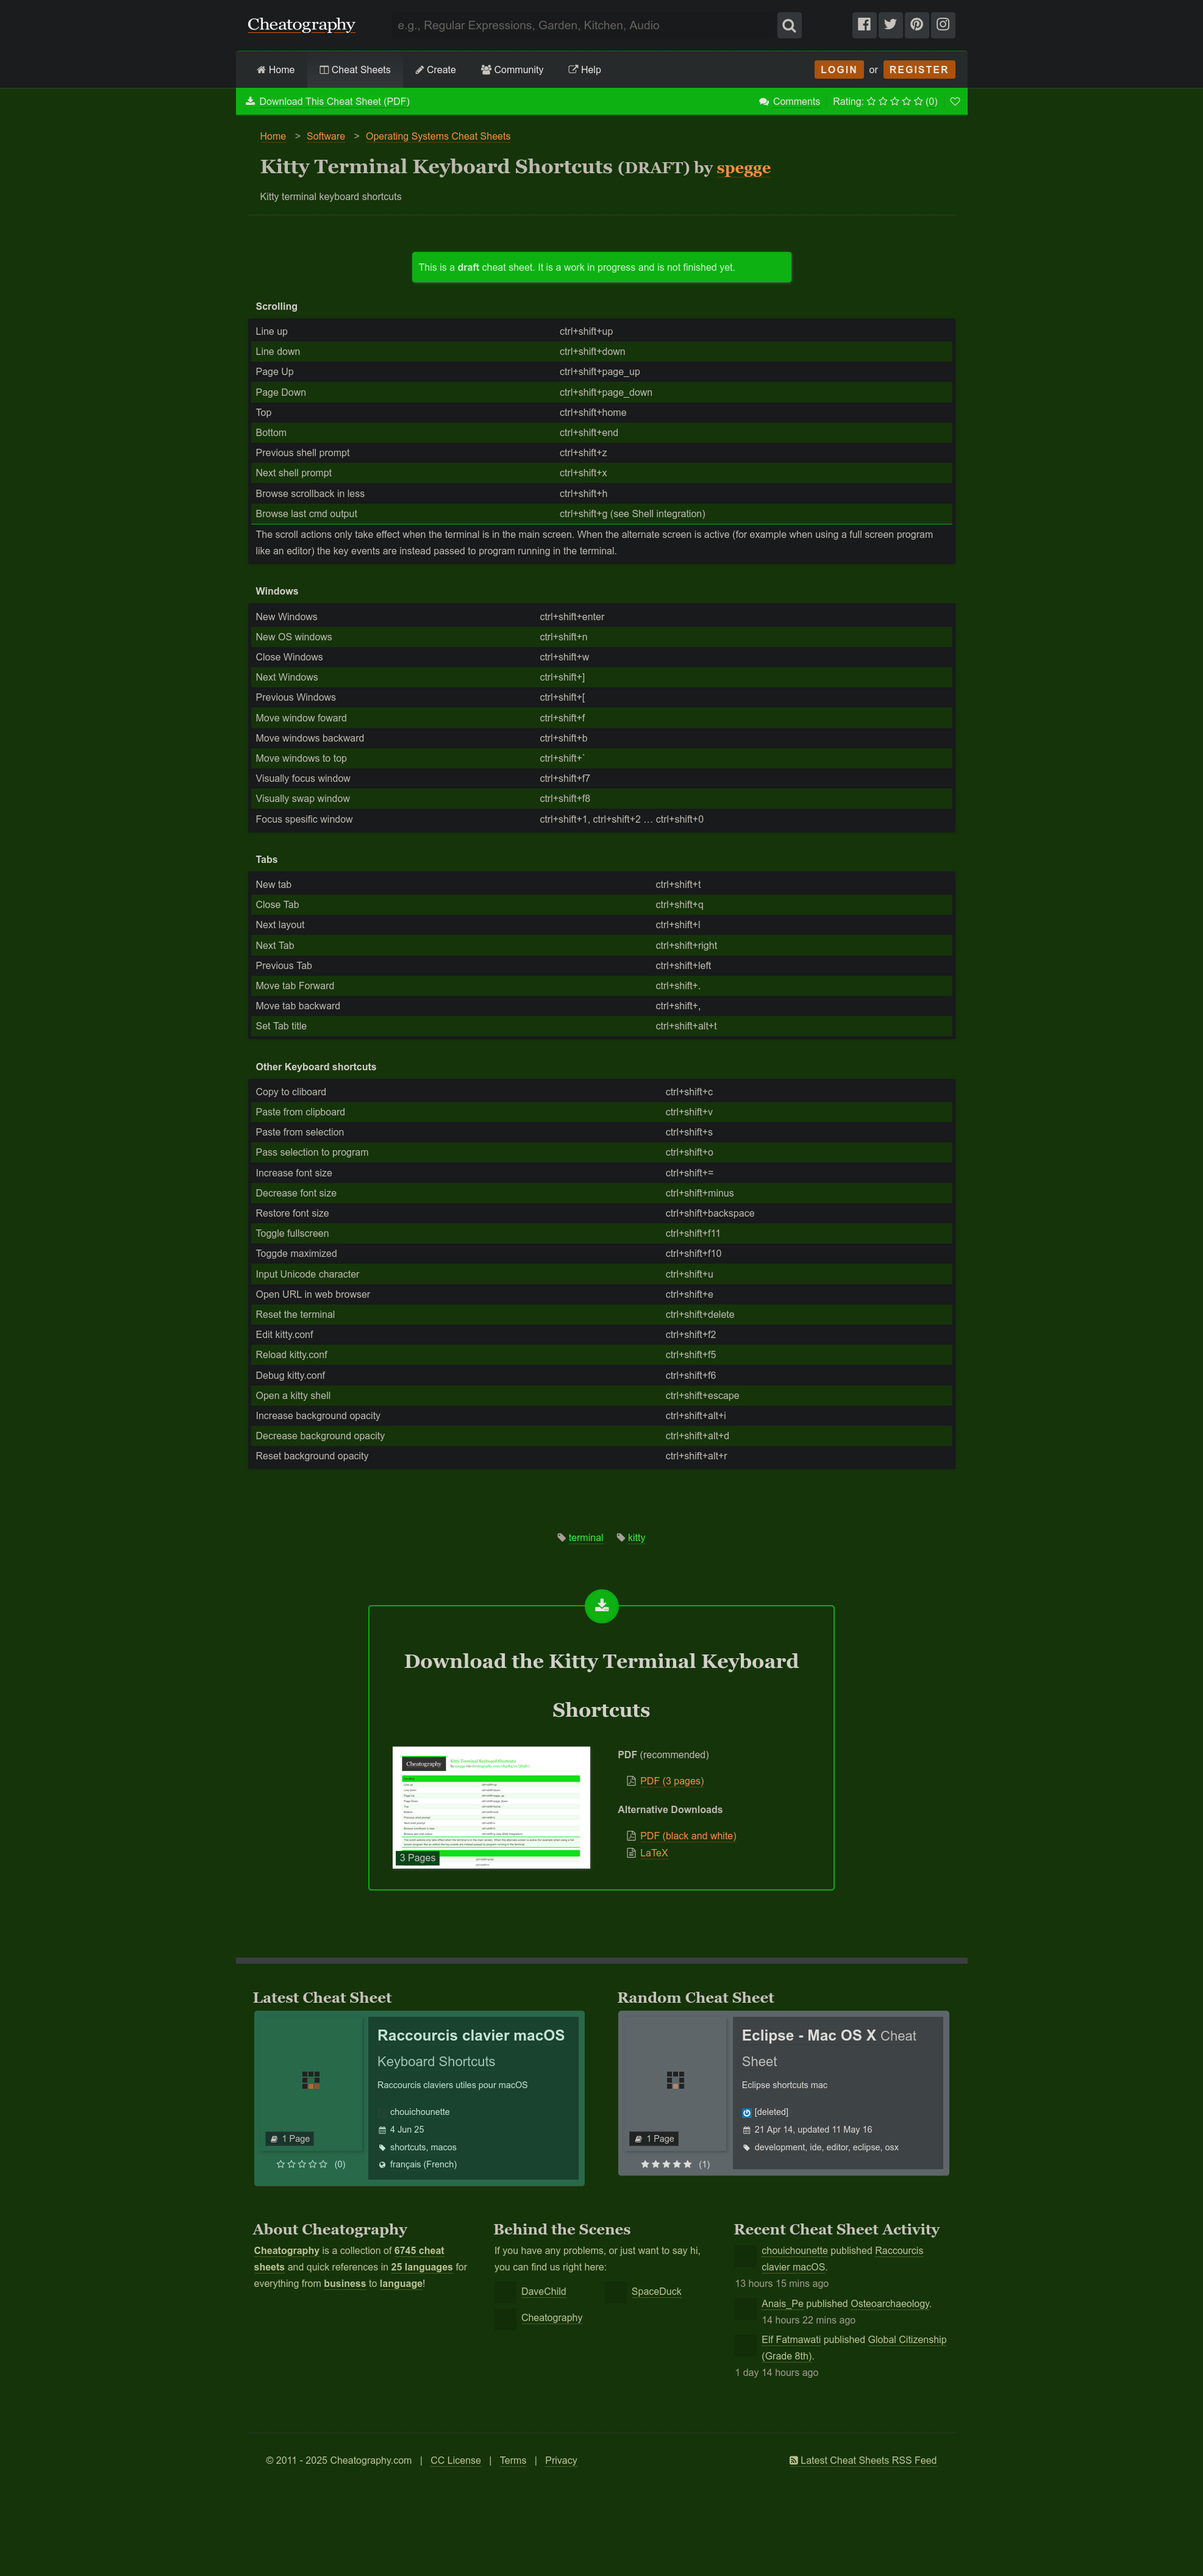1203x2576 pixels.
Task: Click the Software breadcrumb link
Action: click(x=326, y=136)
